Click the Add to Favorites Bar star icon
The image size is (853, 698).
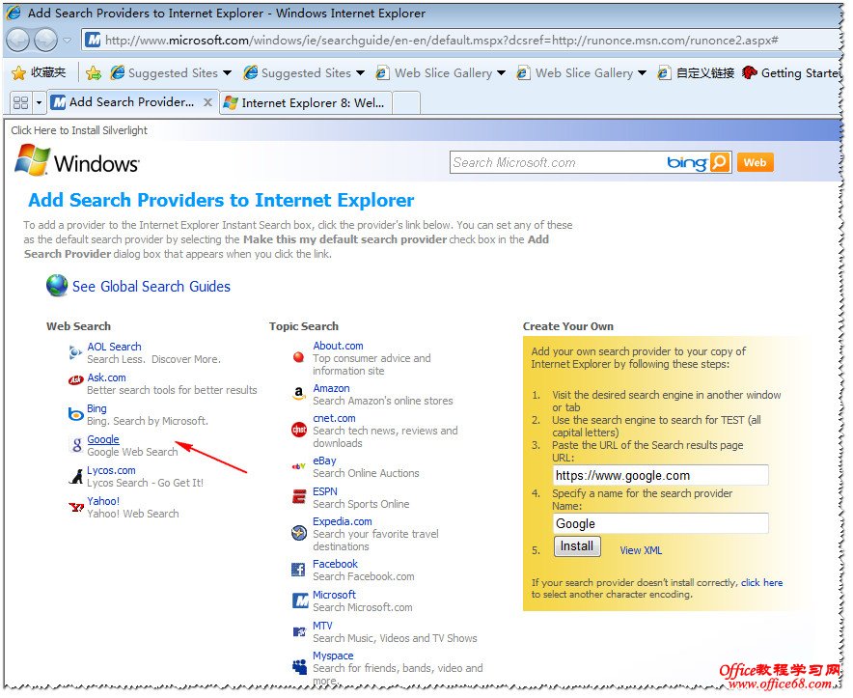point(93,72)
